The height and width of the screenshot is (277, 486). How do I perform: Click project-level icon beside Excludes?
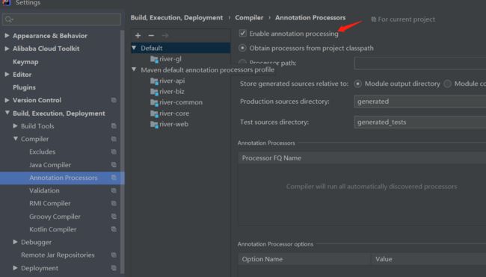(x=114, y=152)
